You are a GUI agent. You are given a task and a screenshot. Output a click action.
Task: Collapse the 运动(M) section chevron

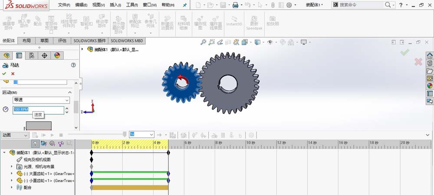coord(70,92)
